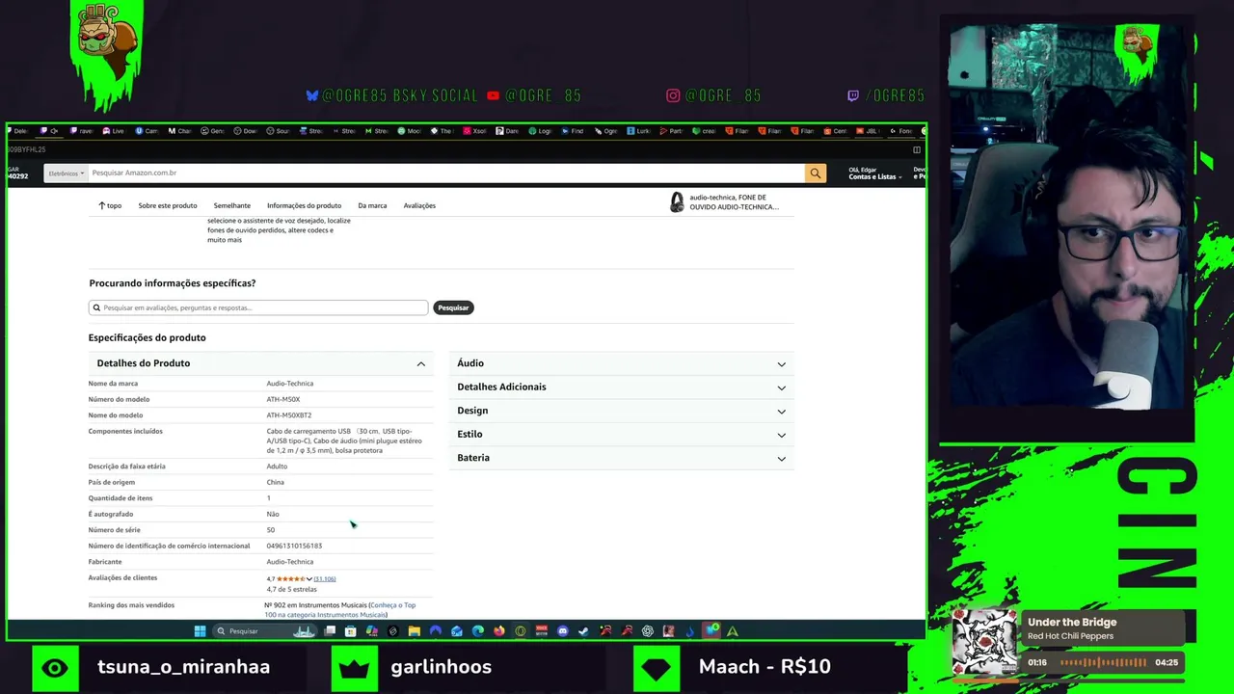Click the audio-technica product title link
This screenshot has width=1234, height=694.
click(x=734, y=202)
